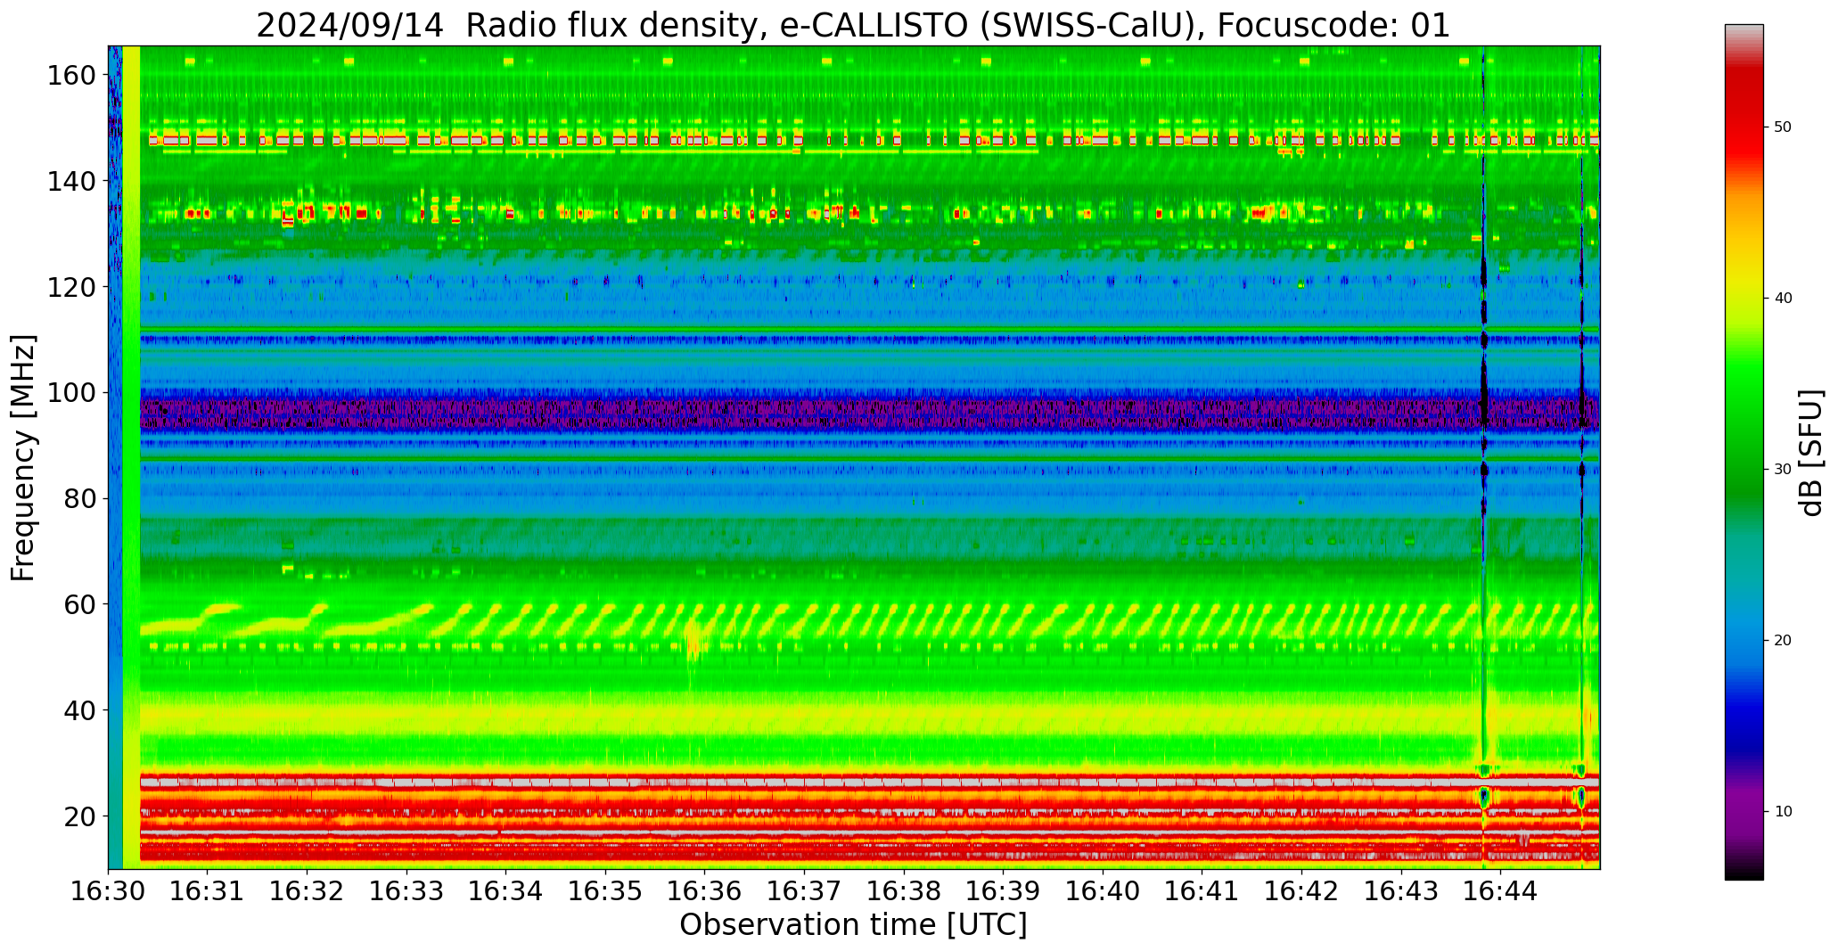Click the colorbar tick label 50
Viewport: 1838px width, 951px height.
point(1783,127)
